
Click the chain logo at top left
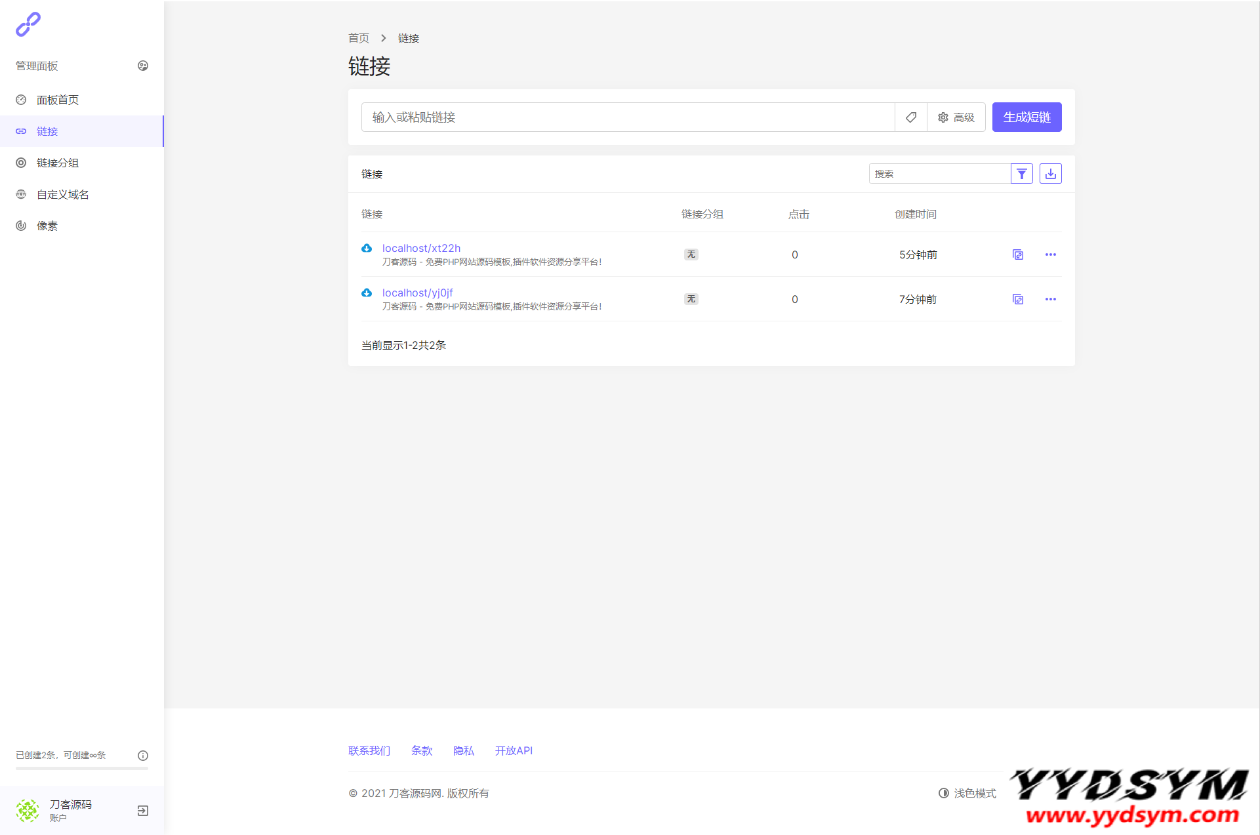[28, 24]
